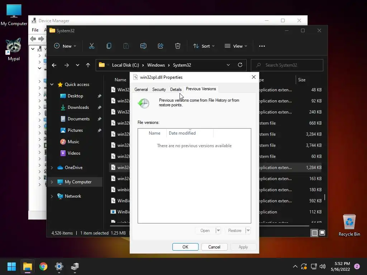Viewport: 367px width, 275px height.
Task: Go up one folder level arrow
Action: pos(88,65)
